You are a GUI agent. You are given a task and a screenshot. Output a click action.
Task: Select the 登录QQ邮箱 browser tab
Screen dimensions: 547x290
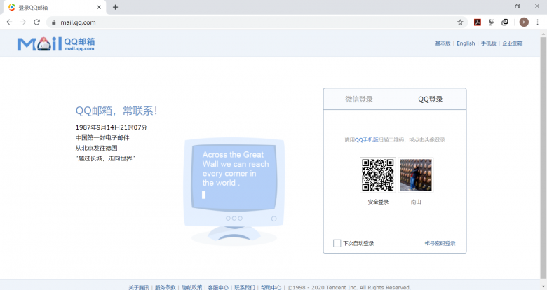coord(54,7)
